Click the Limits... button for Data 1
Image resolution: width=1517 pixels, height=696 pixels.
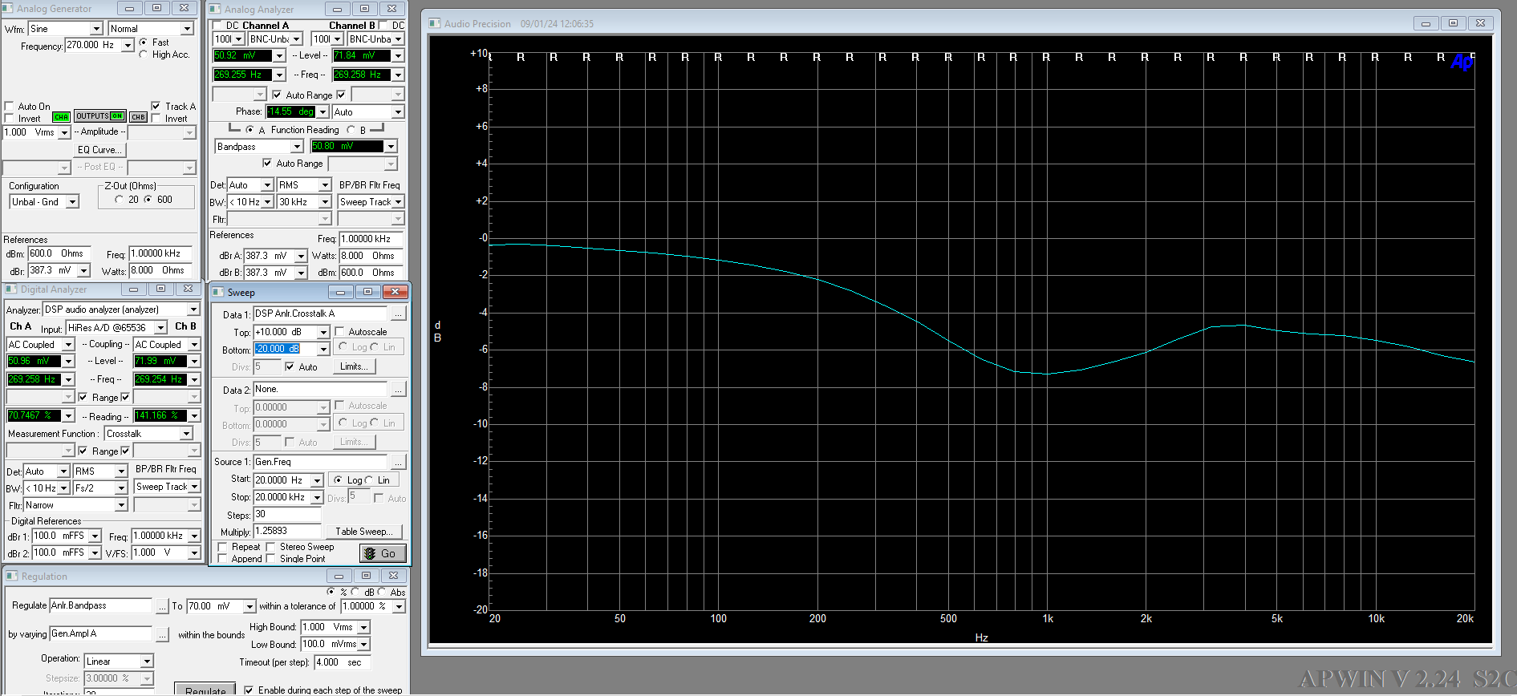click(354, 366)
